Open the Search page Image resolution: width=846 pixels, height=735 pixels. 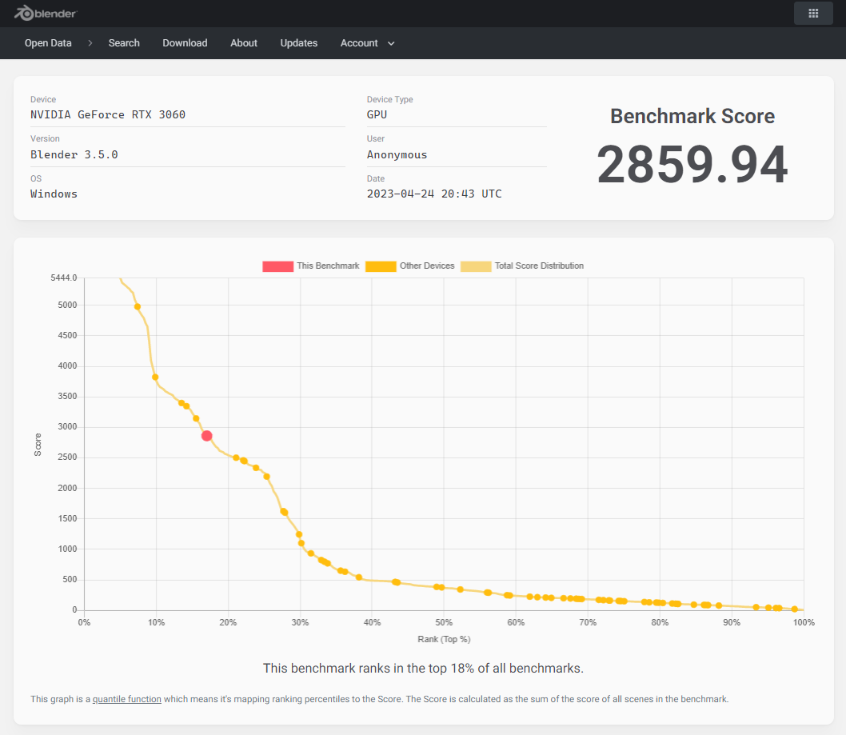click(x=124, y=43)
